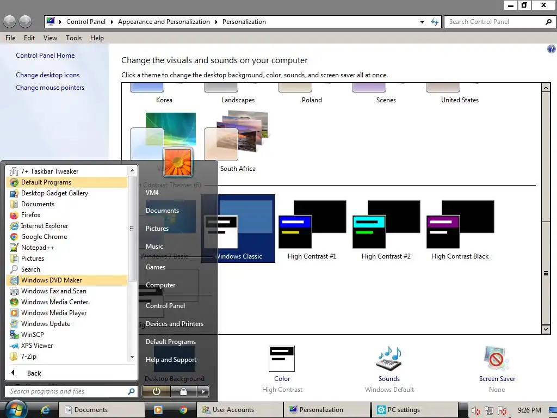The width and height of the screenshot is (557, 418).
Task: Open the Tools menu
Action: pyautogui.click(x=73, y=38)
